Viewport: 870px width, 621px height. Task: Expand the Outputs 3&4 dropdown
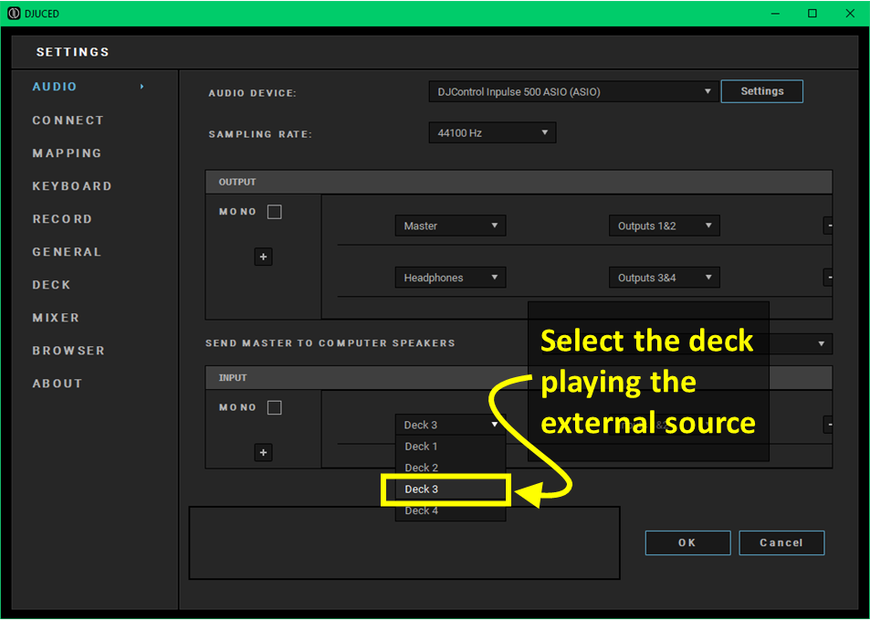point(665,278)
